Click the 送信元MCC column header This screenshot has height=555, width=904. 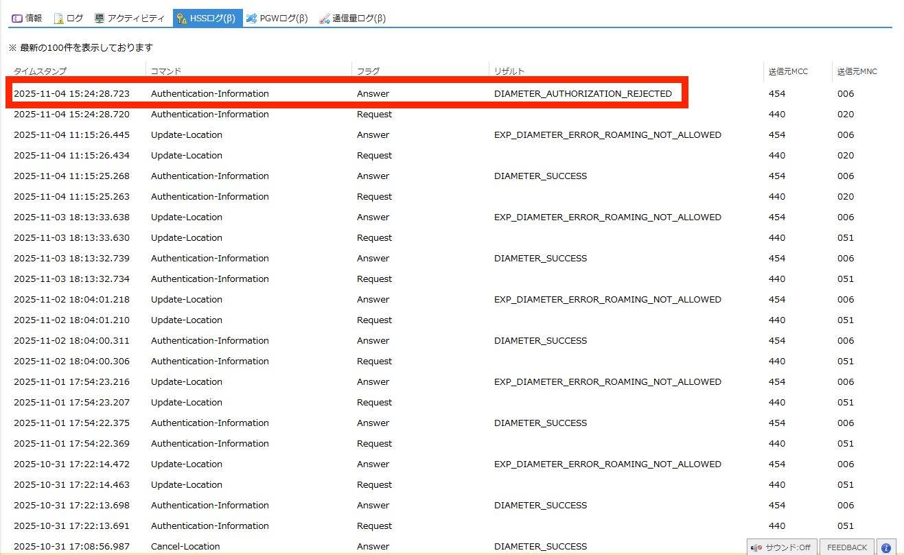coord(788,71)
